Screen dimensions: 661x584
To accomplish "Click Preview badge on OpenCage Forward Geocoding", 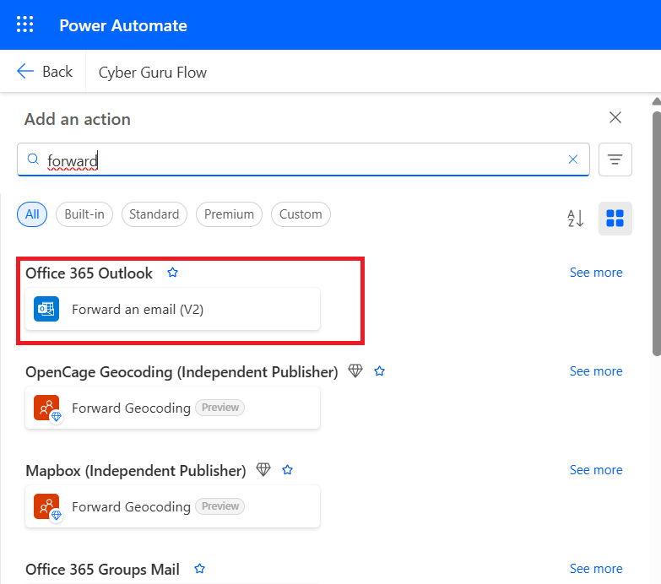I will tap(220, 408).
